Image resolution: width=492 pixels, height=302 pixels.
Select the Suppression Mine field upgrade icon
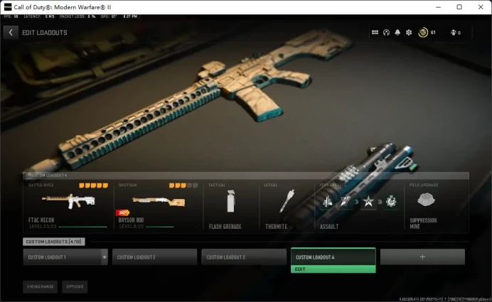tap(427, 200)
